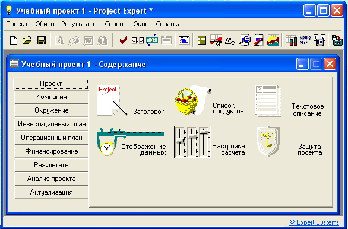Switch to Анализ проекта section
The width and height of the screenshot is (348, 229).
click(x=52, y=179)
